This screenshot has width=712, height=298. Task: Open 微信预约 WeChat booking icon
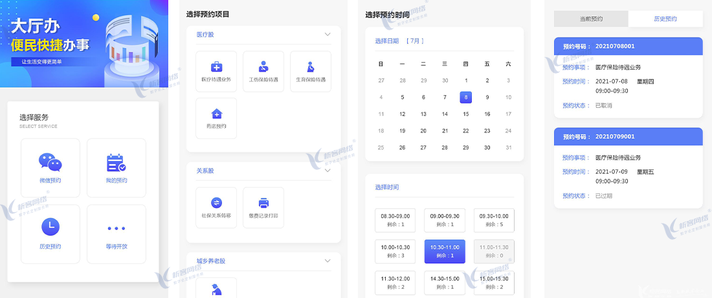50,162
